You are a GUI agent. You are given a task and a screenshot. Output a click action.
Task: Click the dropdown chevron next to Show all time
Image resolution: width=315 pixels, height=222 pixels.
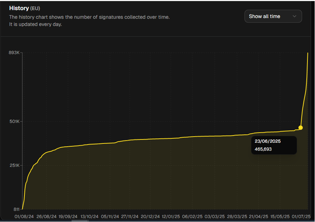[294, 16]
